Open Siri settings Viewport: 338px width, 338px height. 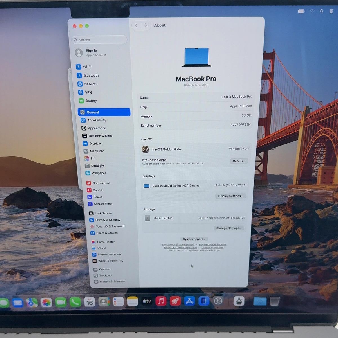[x=90, y=159]
